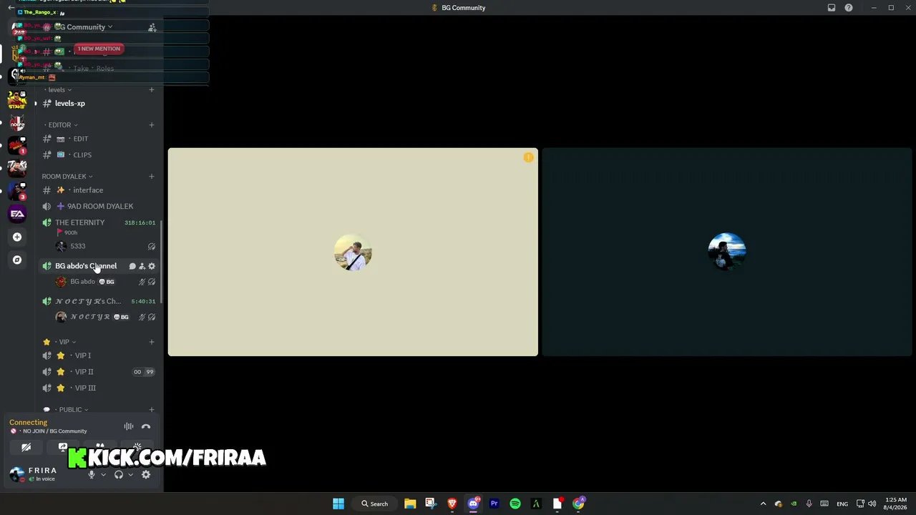
Task: Create invite for BG abdo's Channel
Action: [142, 266]
